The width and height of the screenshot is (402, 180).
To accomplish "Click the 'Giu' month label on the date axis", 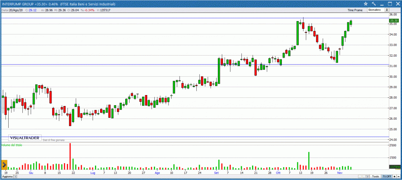I will 31,173.
